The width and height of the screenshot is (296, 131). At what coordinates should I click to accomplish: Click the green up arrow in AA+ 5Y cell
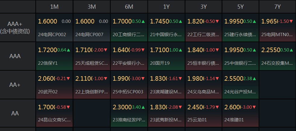click(x=254, y=79)
